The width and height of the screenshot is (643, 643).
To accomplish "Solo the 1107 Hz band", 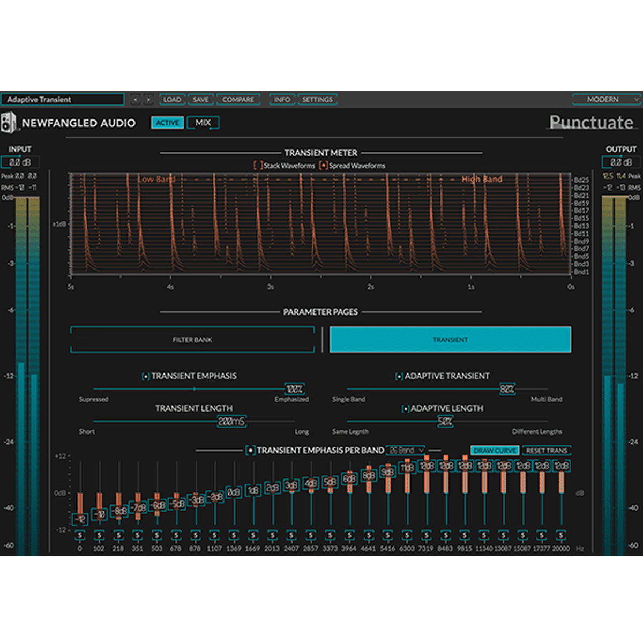I will [215, 535].
